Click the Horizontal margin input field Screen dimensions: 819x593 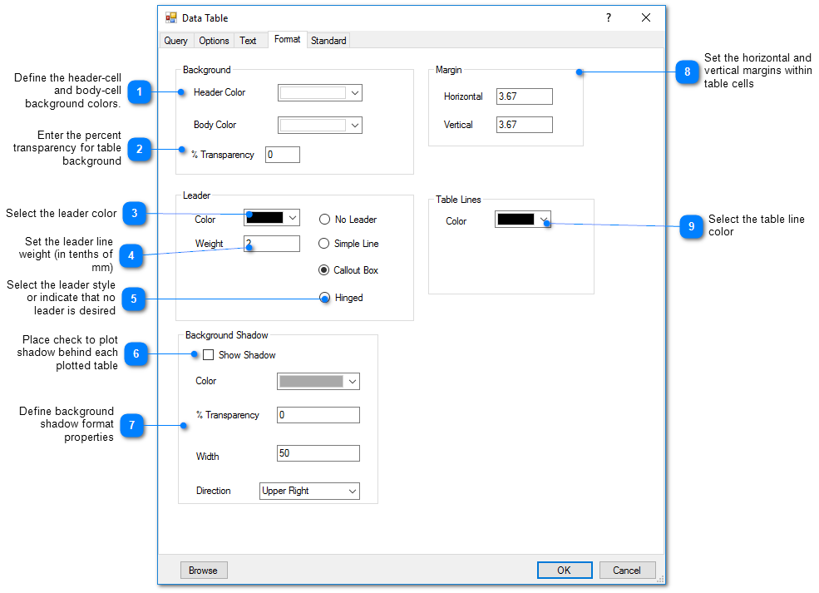tap(524, 96)
